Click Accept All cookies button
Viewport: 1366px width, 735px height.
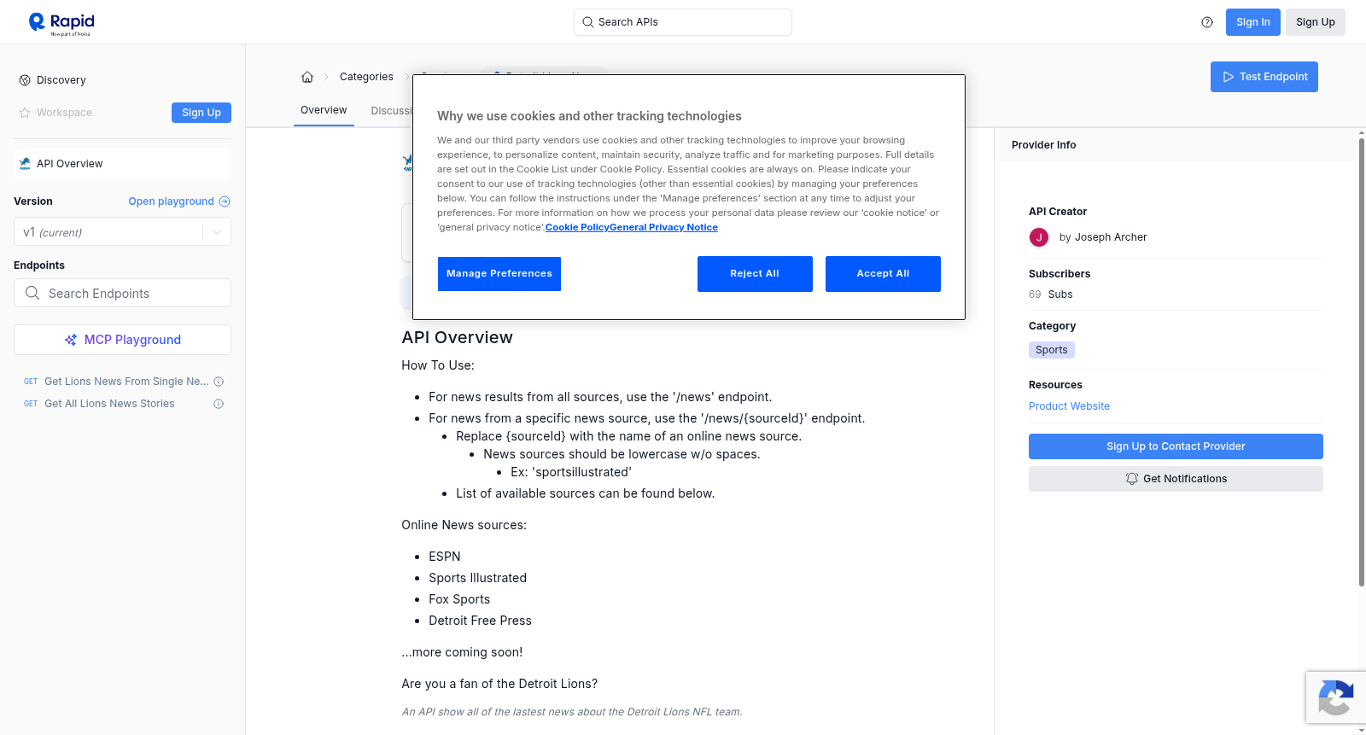883,274
